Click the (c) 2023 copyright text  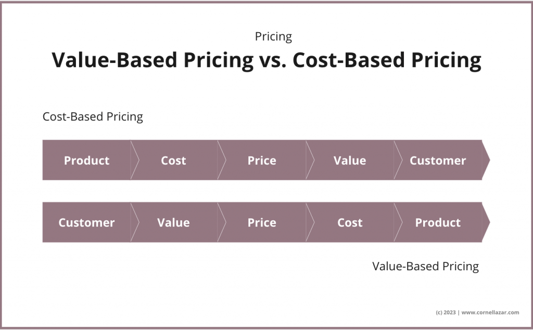pos(446,312)
